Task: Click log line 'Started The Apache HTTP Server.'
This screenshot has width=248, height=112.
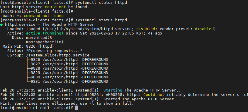Action: point(88,99)
